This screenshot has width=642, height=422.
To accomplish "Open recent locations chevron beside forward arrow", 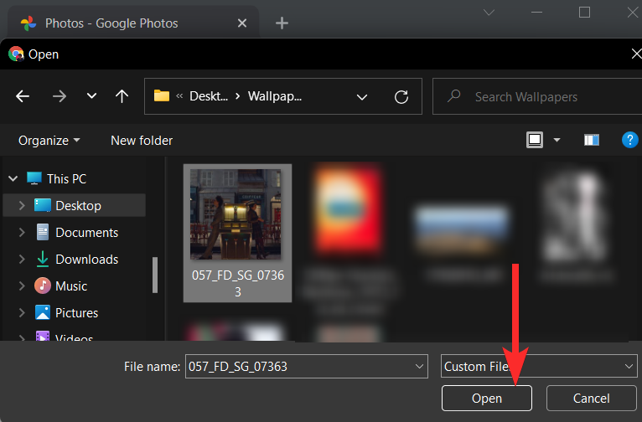I will click(x=91, y=96).
